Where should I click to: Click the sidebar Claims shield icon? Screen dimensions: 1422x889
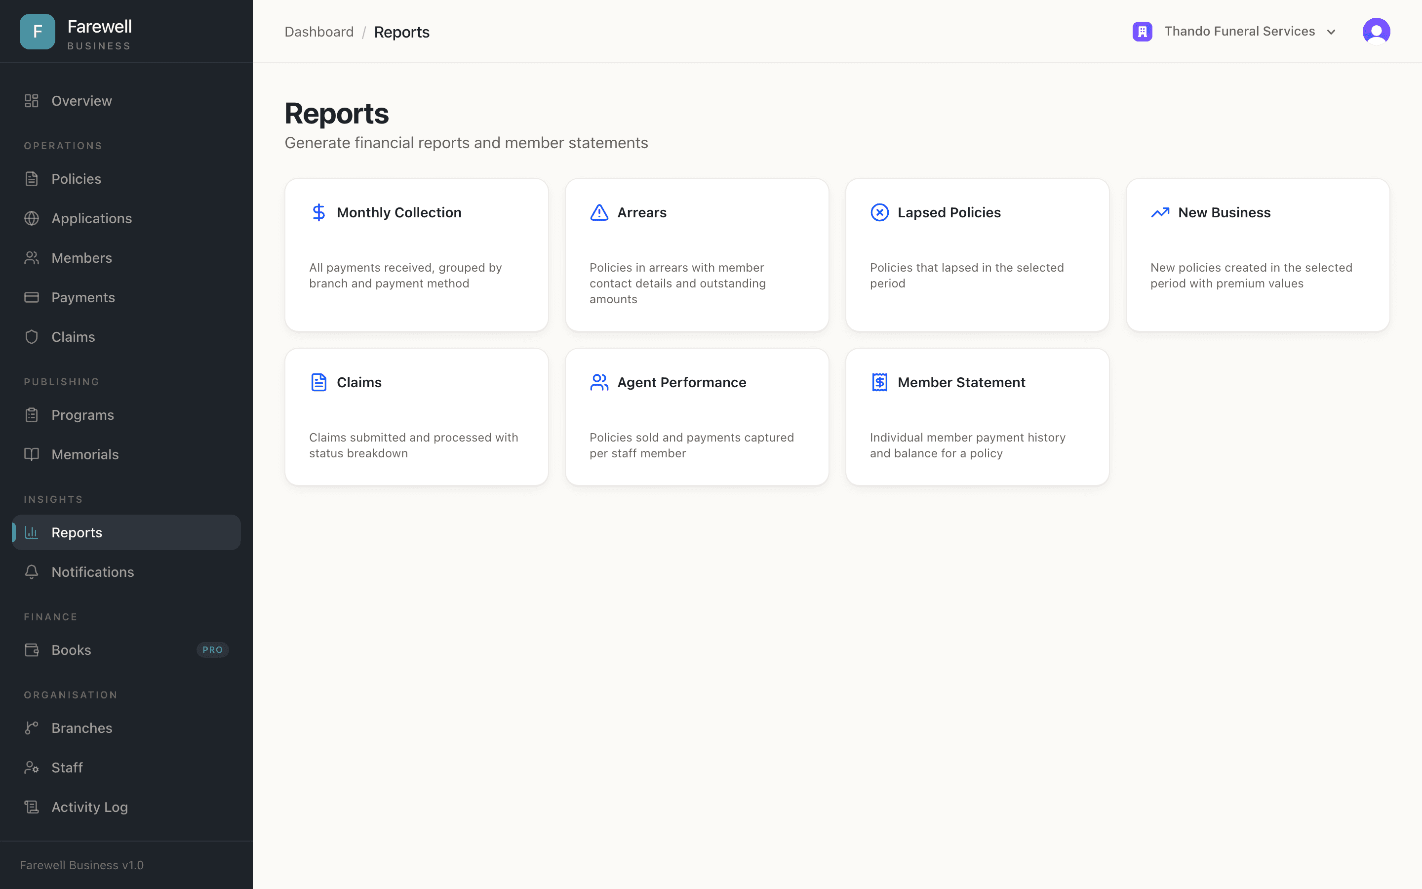(32, 337)
